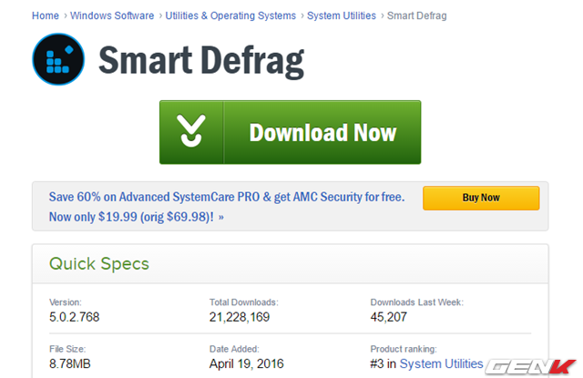Go to Windows Software breadcrumb
This screenshot has width=583, height=378.
tap(112, 15)
